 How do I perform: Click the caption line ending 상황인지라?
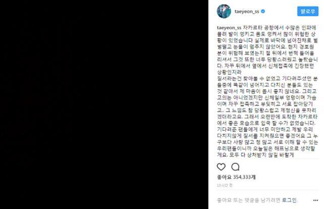pos(229,72)
